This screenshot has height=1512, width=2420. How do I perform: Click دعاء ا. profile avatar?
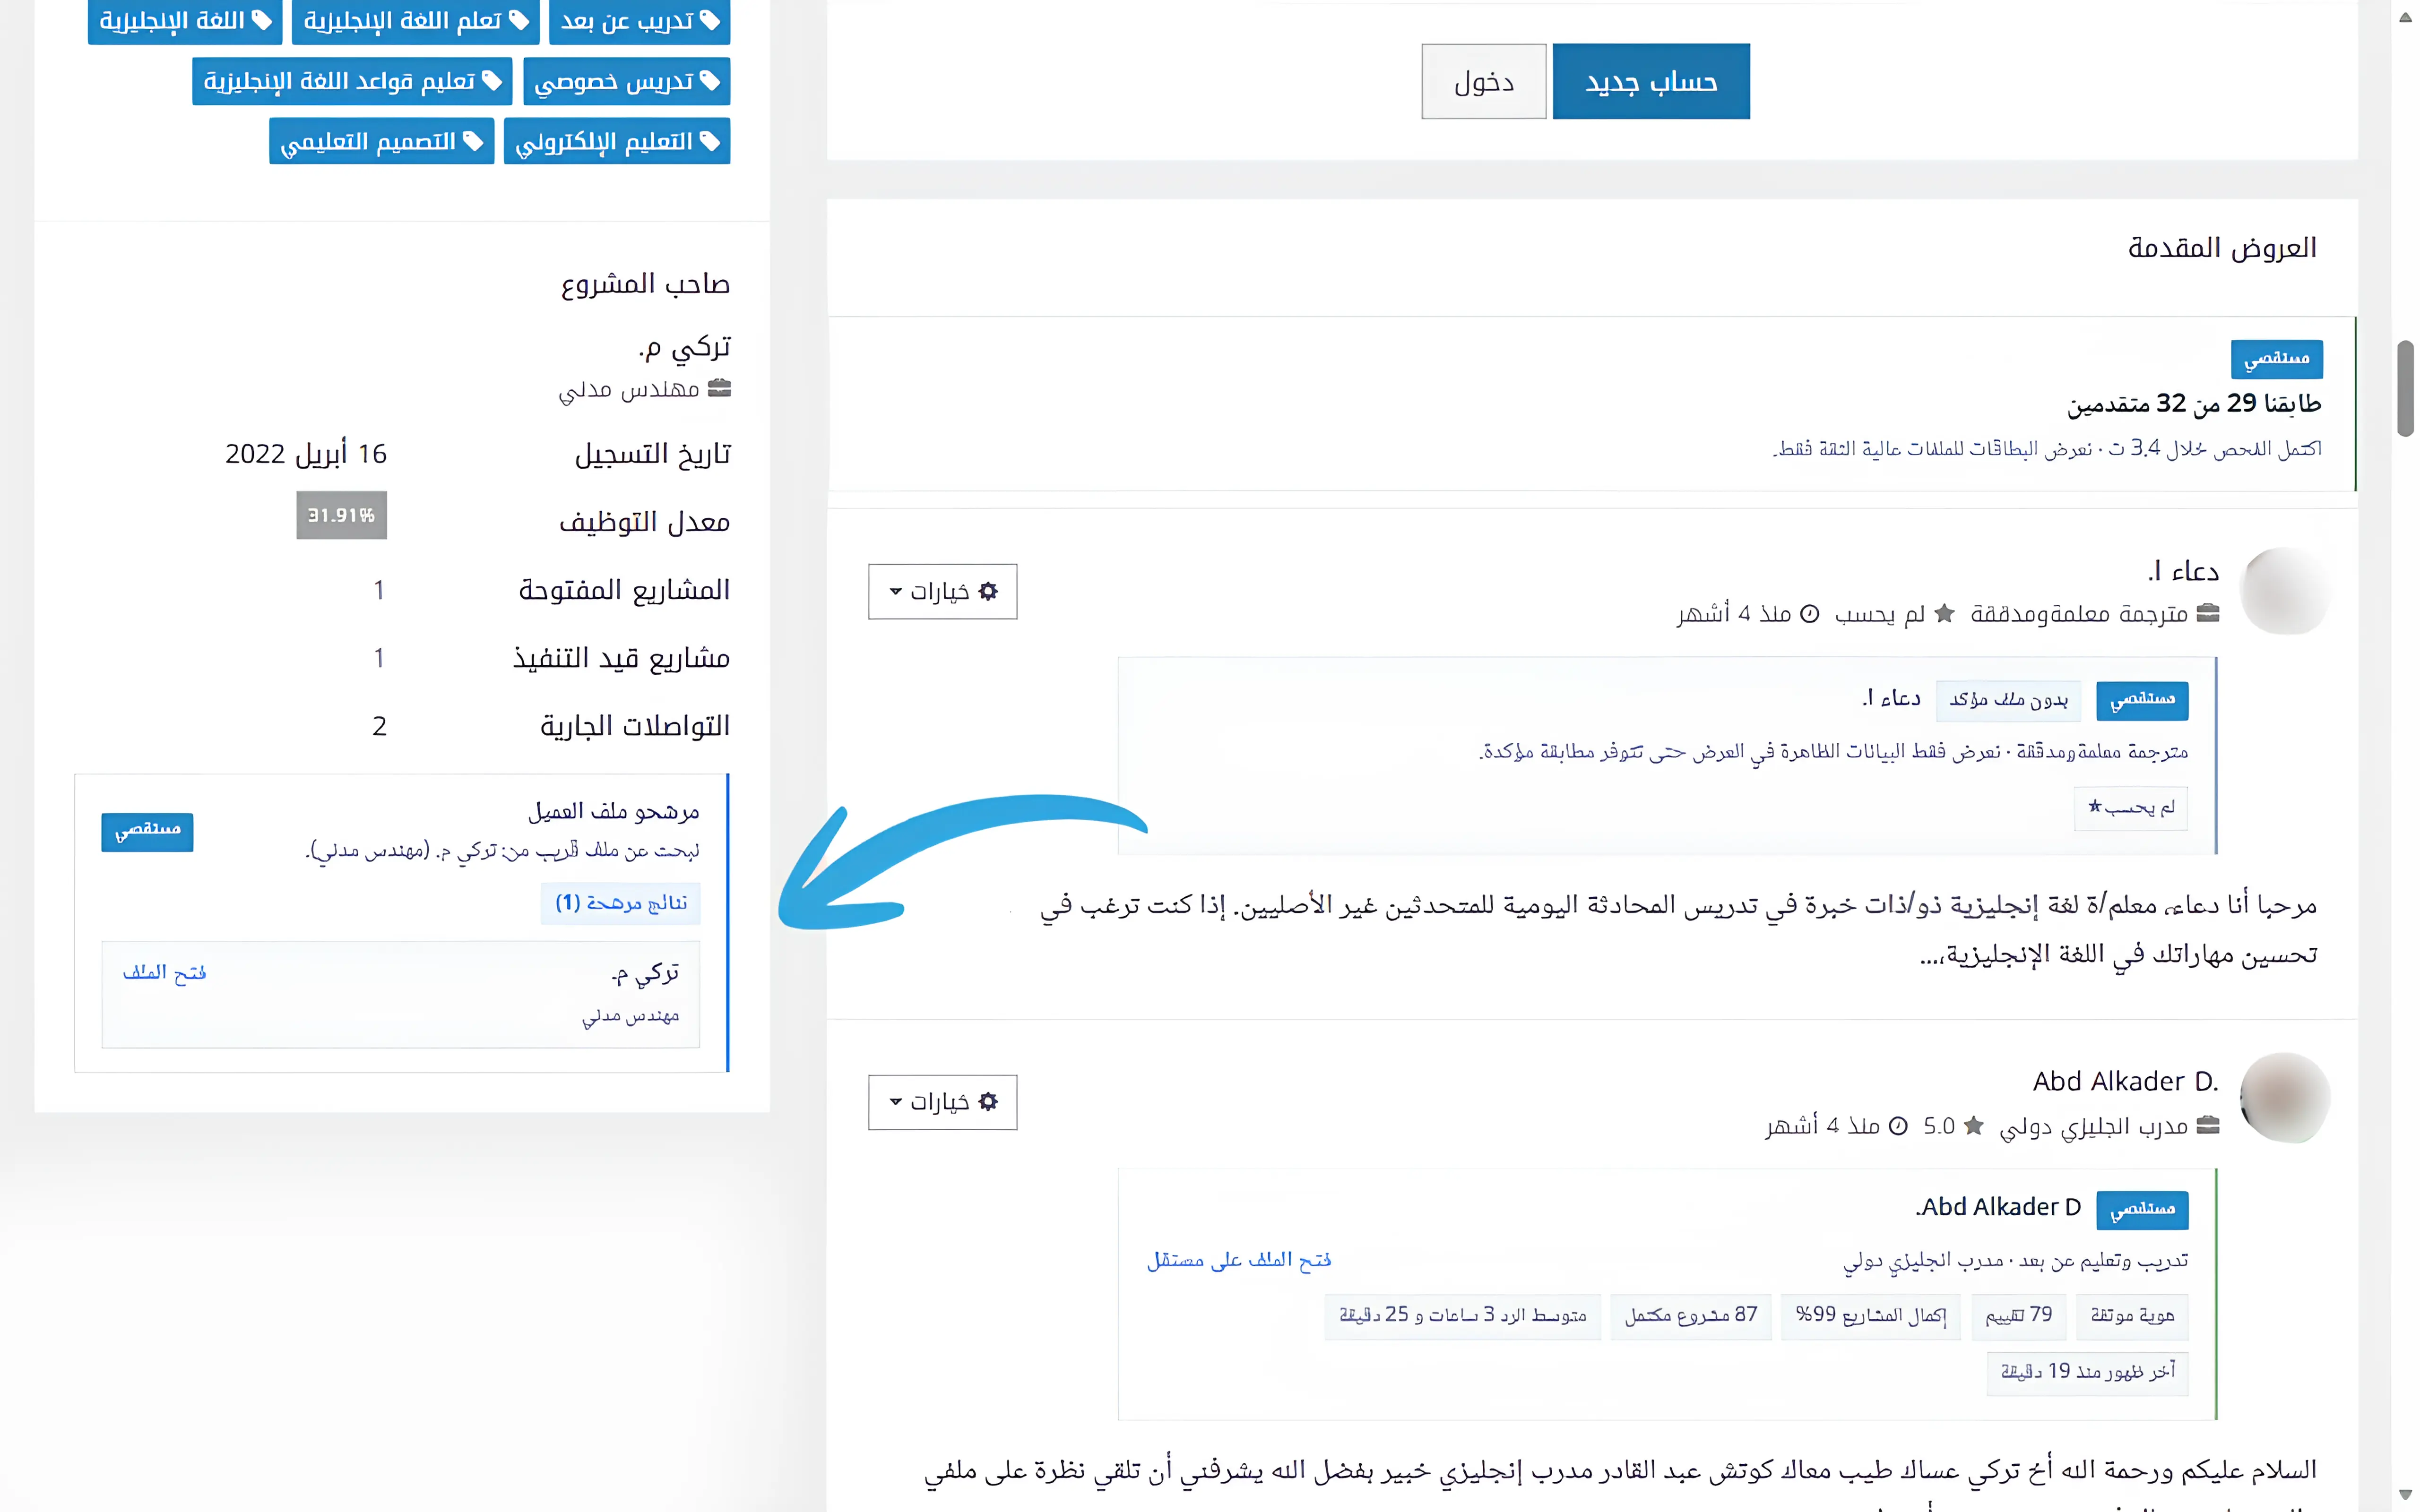(x=2285, y=591)
